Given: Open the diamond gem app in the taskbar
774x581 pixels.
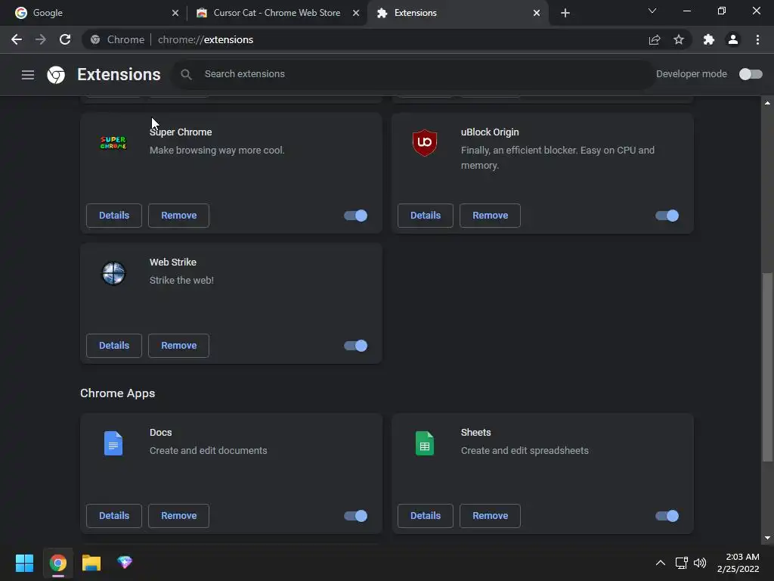Looking at the screenshot, I should tap(125, 562).
